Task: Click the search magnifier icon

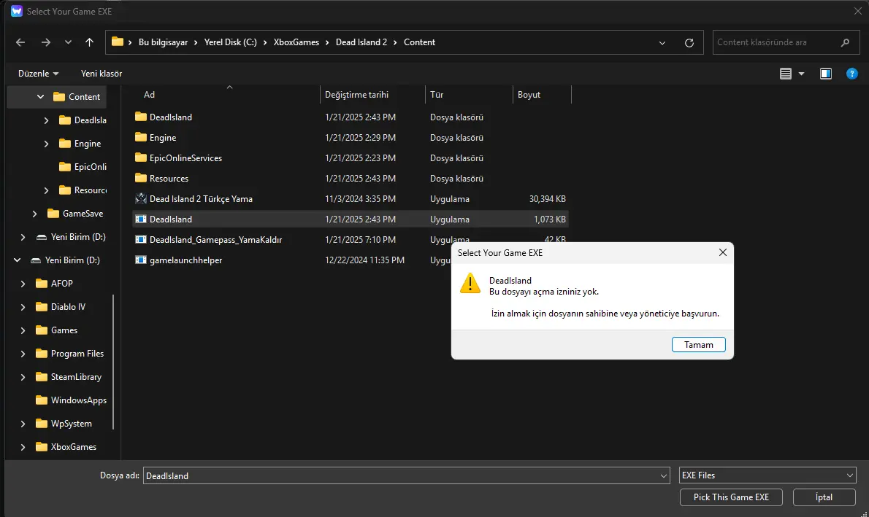Action: pos(845,42)
